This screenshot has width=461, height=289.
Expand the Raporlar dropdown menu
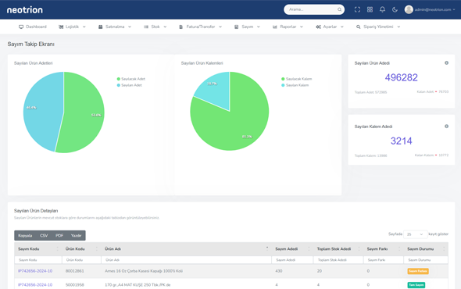(x=288, y=27)
